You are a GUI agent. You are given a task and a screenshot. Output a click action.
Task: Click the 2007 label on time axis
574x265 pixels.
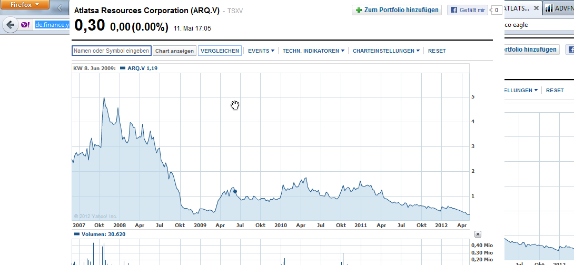(x=79, y=225)
